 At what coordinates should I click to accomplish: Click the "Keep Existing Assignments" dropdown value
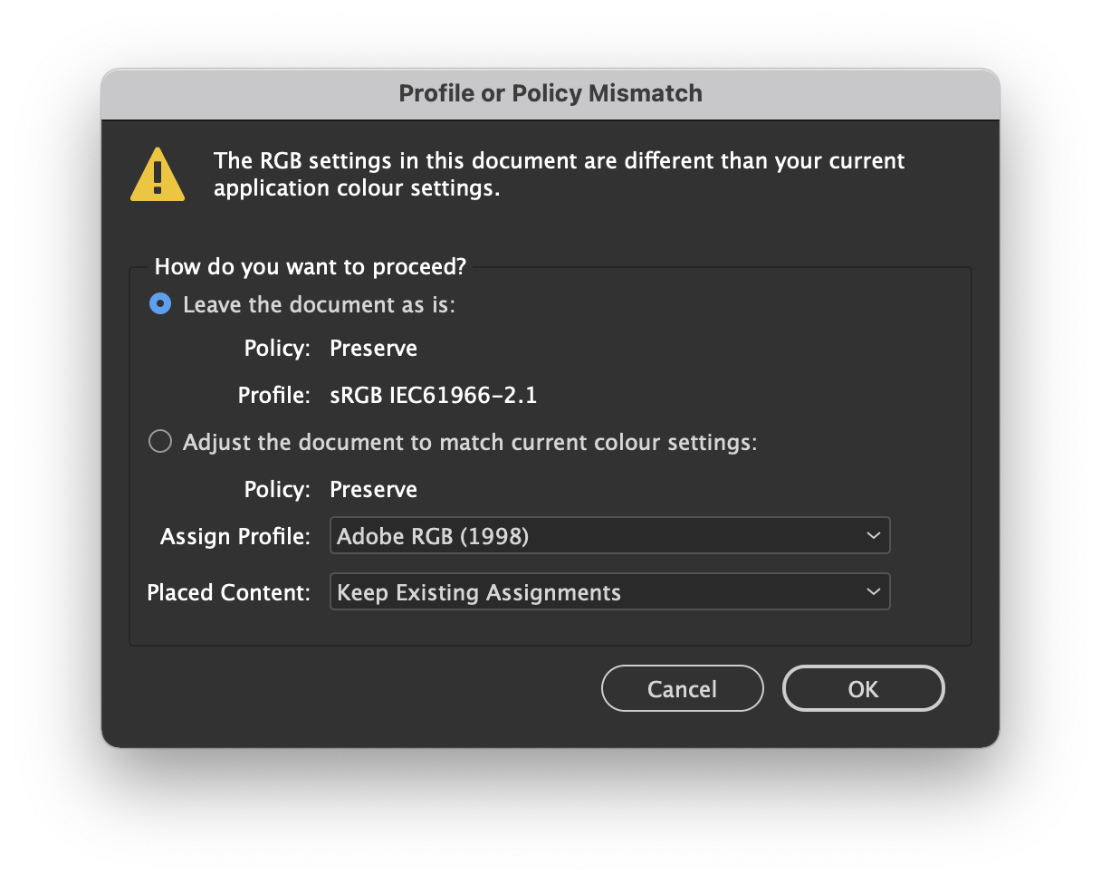pyautogui.click(x=479, y=592)
